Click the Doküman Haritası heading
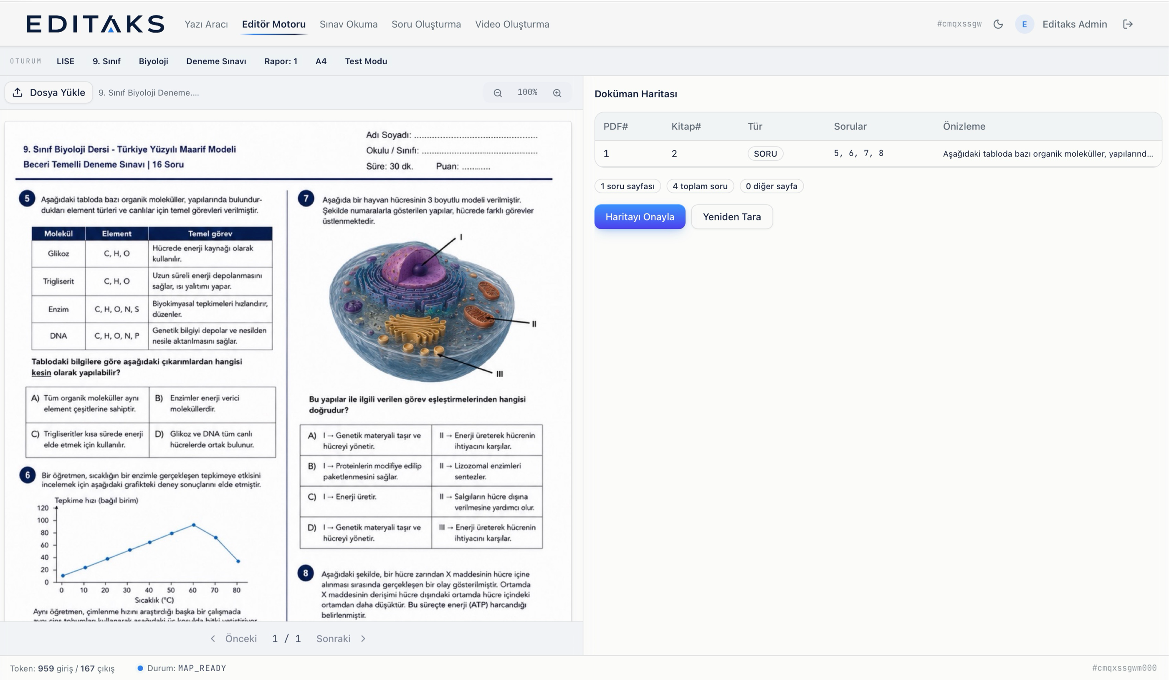 coord(635,94)
